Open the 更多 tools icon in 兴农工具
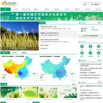103x103 pixels. pos(98,53)
